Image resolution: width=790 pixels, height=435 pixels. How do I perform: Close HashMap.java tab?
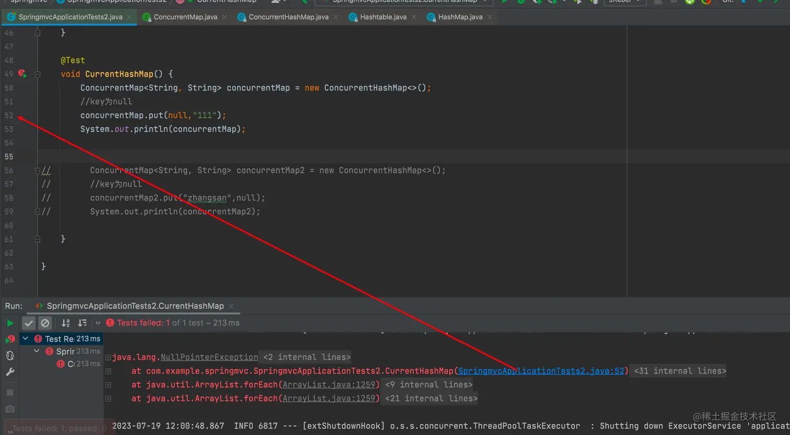(x=490, y=17)
